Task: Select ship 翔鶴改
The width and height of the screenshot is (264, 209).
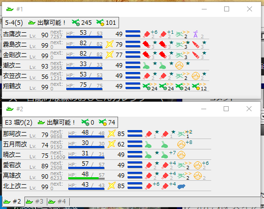Action: point(12,86)
